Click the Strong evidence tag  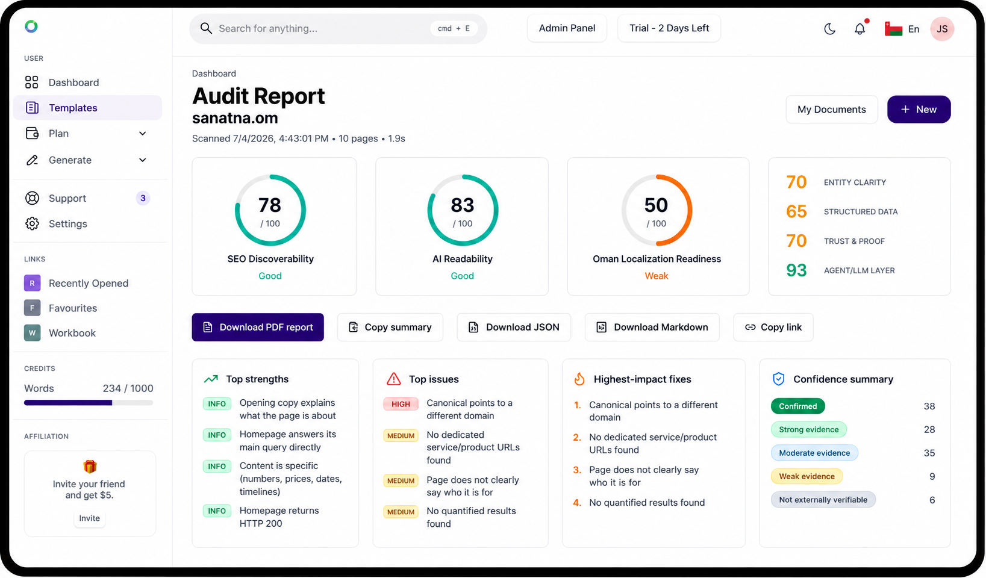[x=809, y=429]
